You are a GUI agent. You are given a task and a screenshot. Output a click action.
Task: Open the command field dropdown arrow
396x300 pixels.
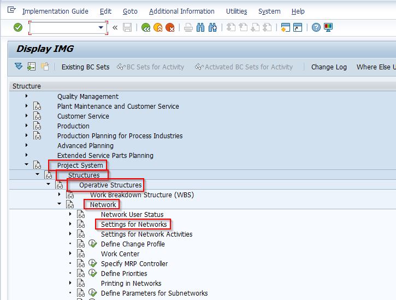(x=101, y=27)
